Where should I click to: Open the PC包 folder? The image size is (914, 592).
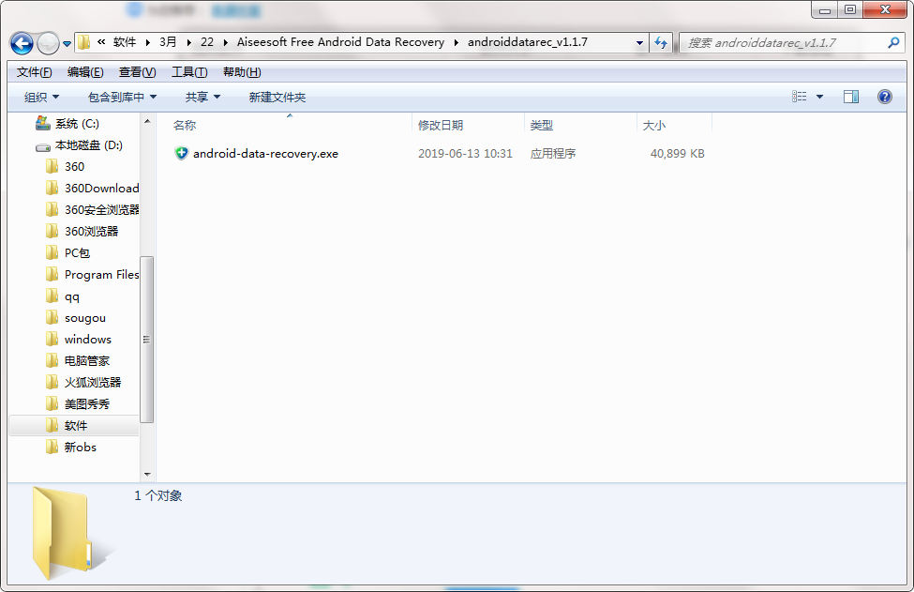point(77,253)
